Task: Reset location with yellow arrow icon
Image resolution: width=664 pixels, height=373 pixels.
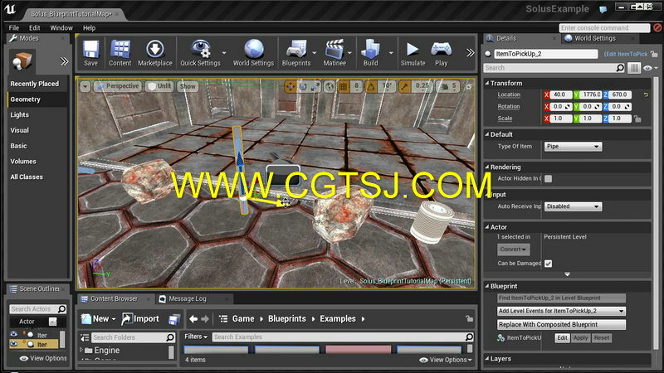Action: [x=646, y=94]
